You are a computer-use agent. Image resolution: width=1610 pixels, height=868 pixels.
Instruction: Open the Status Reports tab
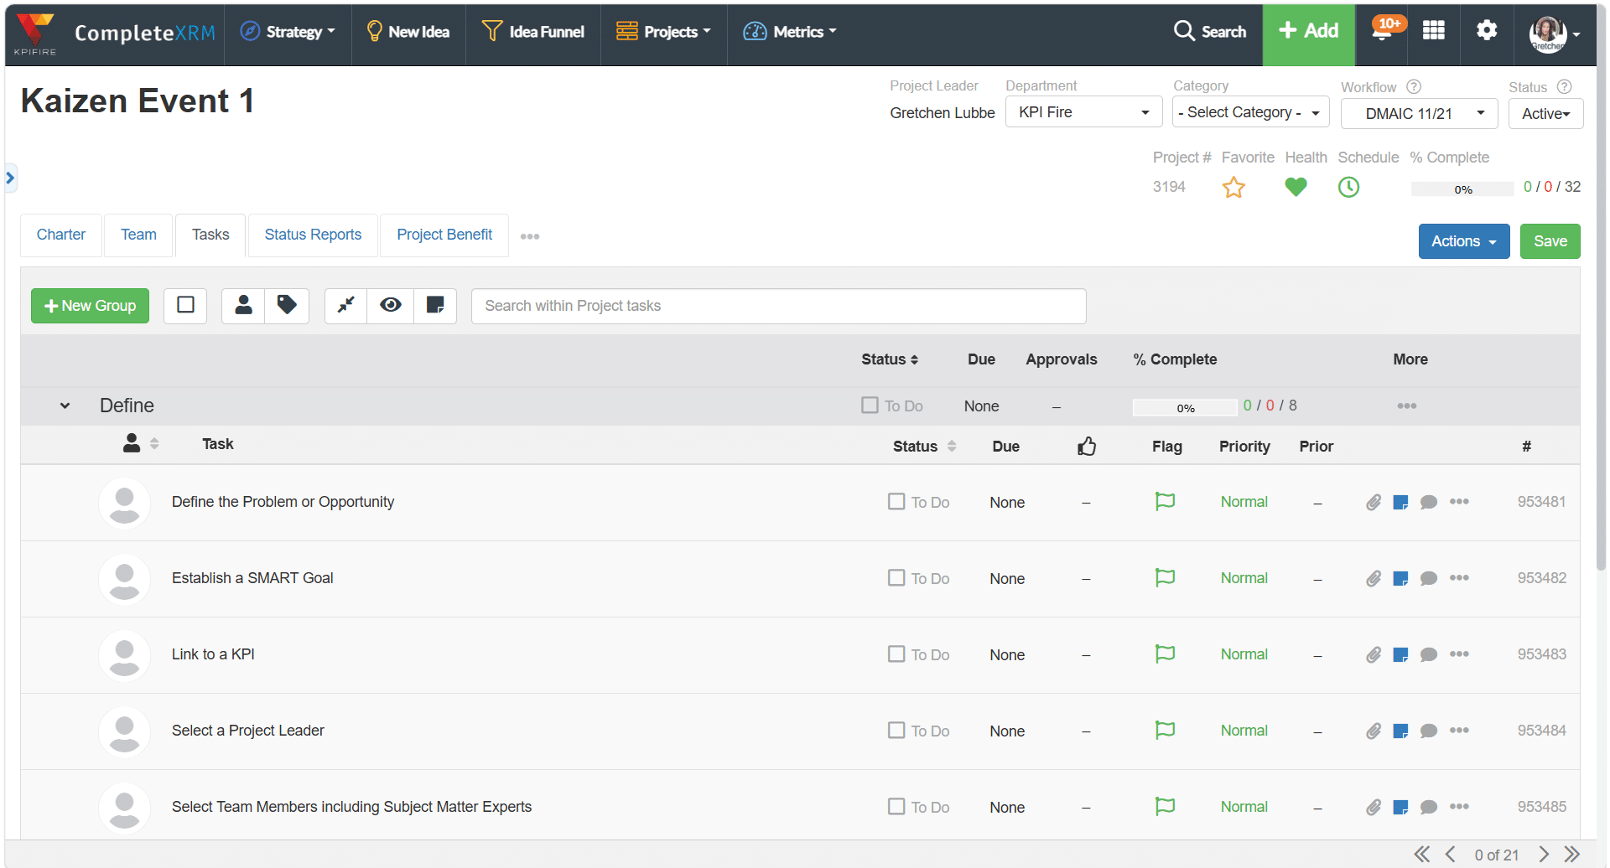313,235
